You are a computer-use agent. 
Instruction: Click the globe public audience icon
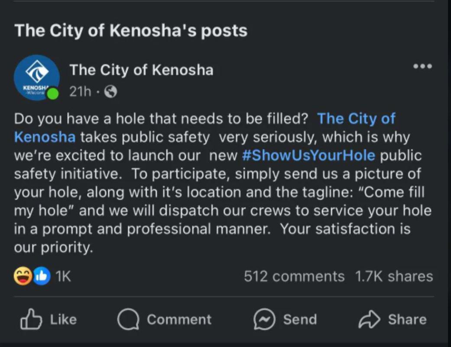pyautogui.click(x=111, y=92)
